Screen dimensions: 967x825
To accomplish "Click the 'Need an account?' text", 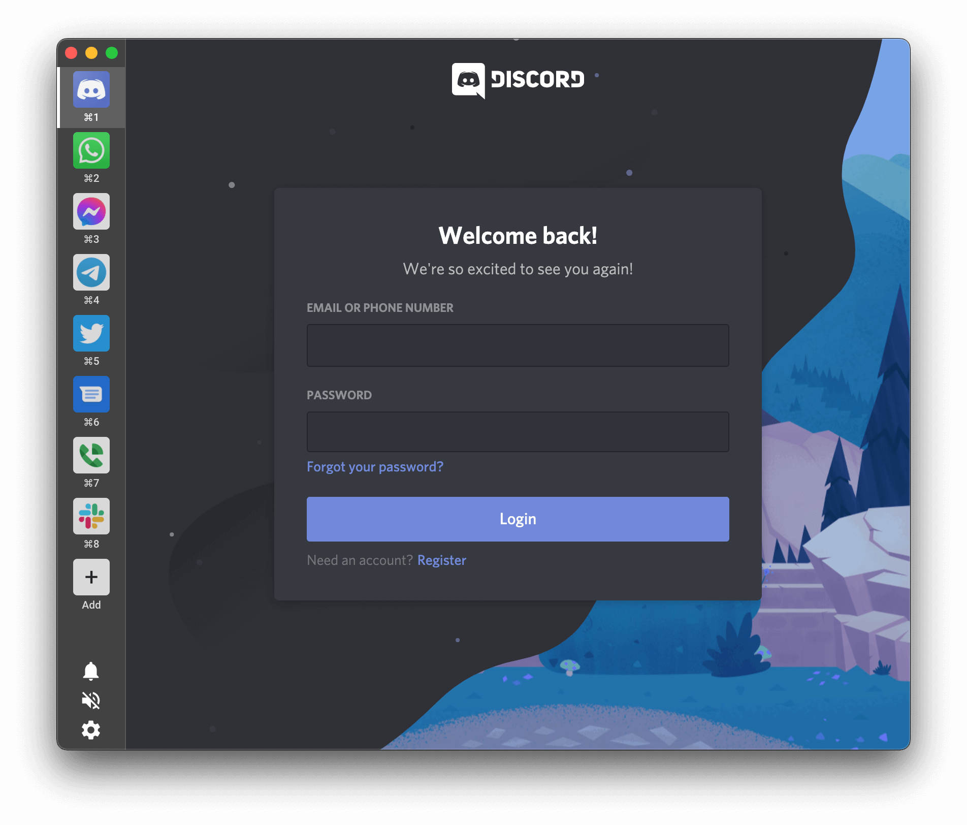I will click(x=360, y=560).
